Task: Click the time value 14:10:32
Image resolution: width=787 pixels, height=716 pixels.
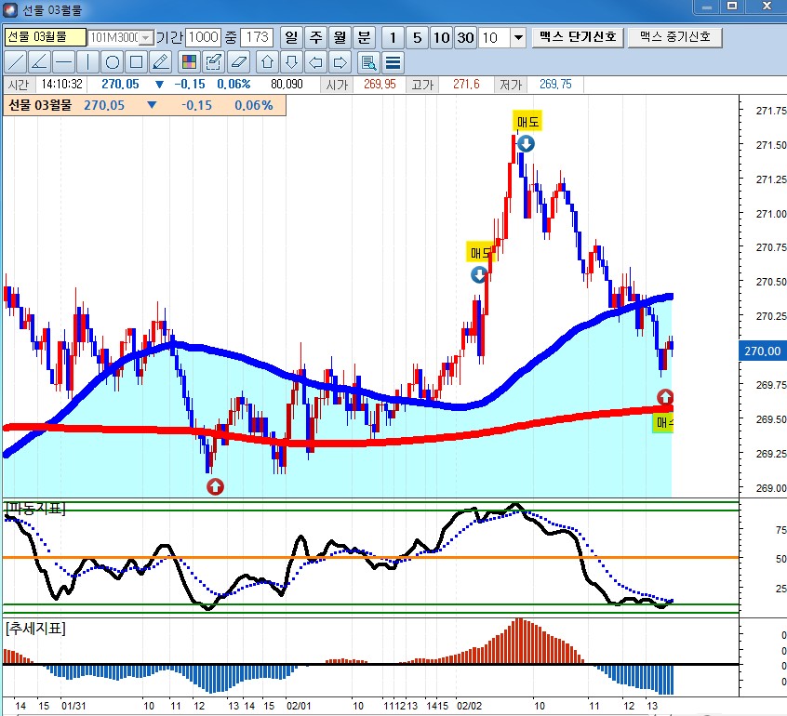Action: [61, 85]
